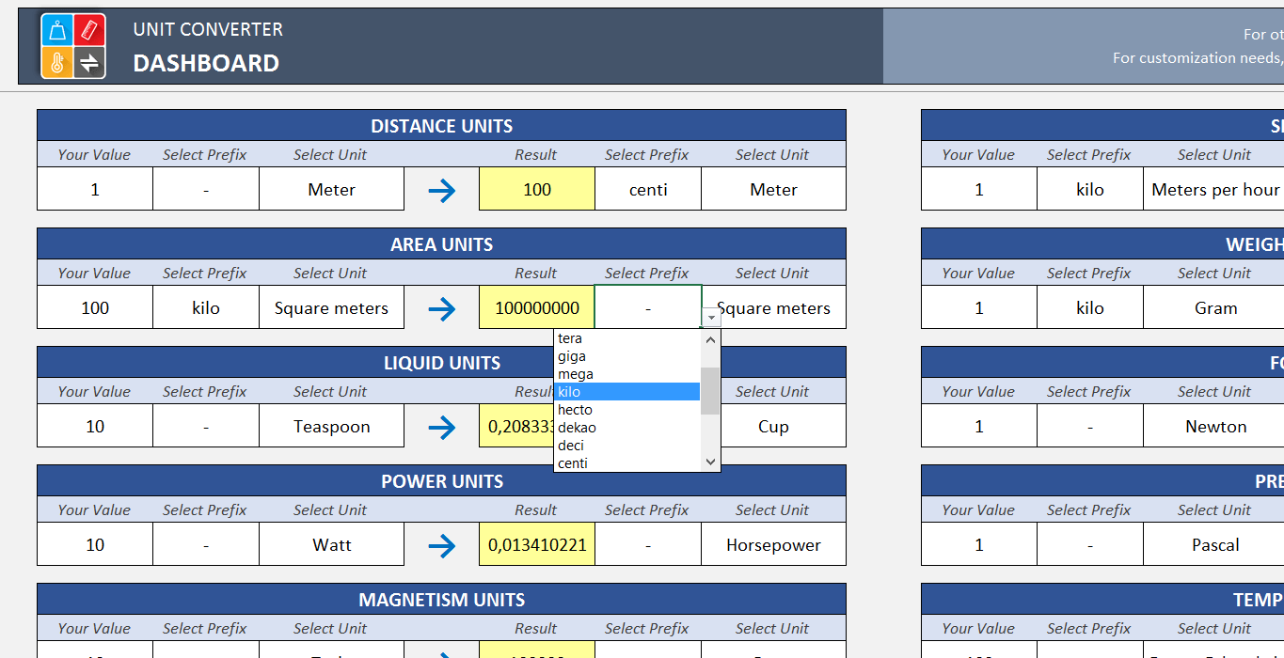Click the Distance result cell showing 100
Image resolution: width=1284 pixels, height=658 pixels.
pos(537,189)
